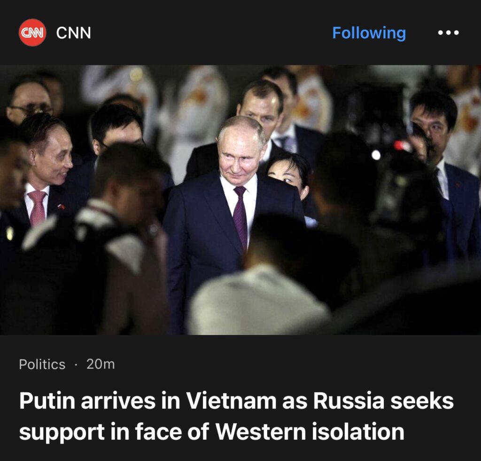Screen dimensions: 481x461
Task: Click the word 'Russia' in the headline
Action: (x=349, y=400)
